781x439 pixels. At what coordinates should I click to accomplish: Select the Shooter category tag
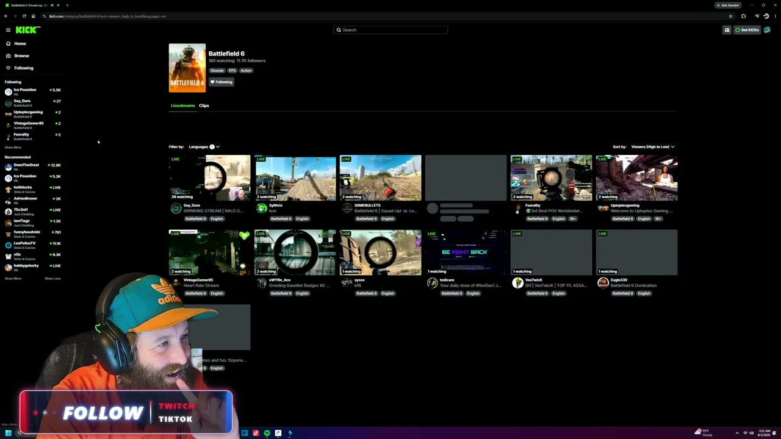tap(217, 71)
